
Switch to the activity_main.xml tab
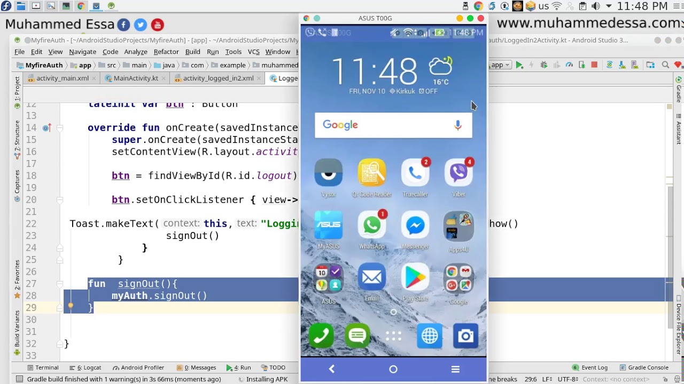pos(62,78)
